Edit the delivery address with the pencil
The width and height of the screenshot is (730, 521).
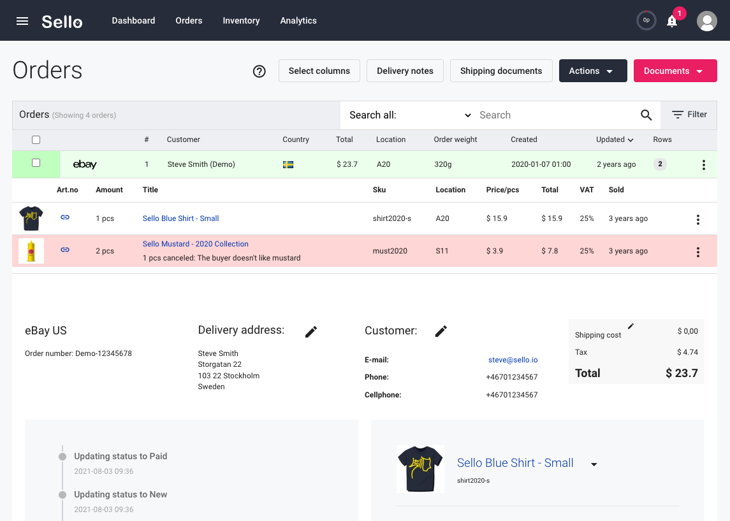(311, 331)
